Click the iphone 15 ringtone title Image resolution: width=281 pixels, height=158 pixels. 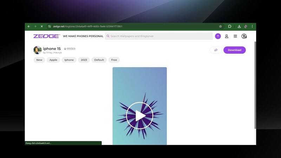[52, 48]
